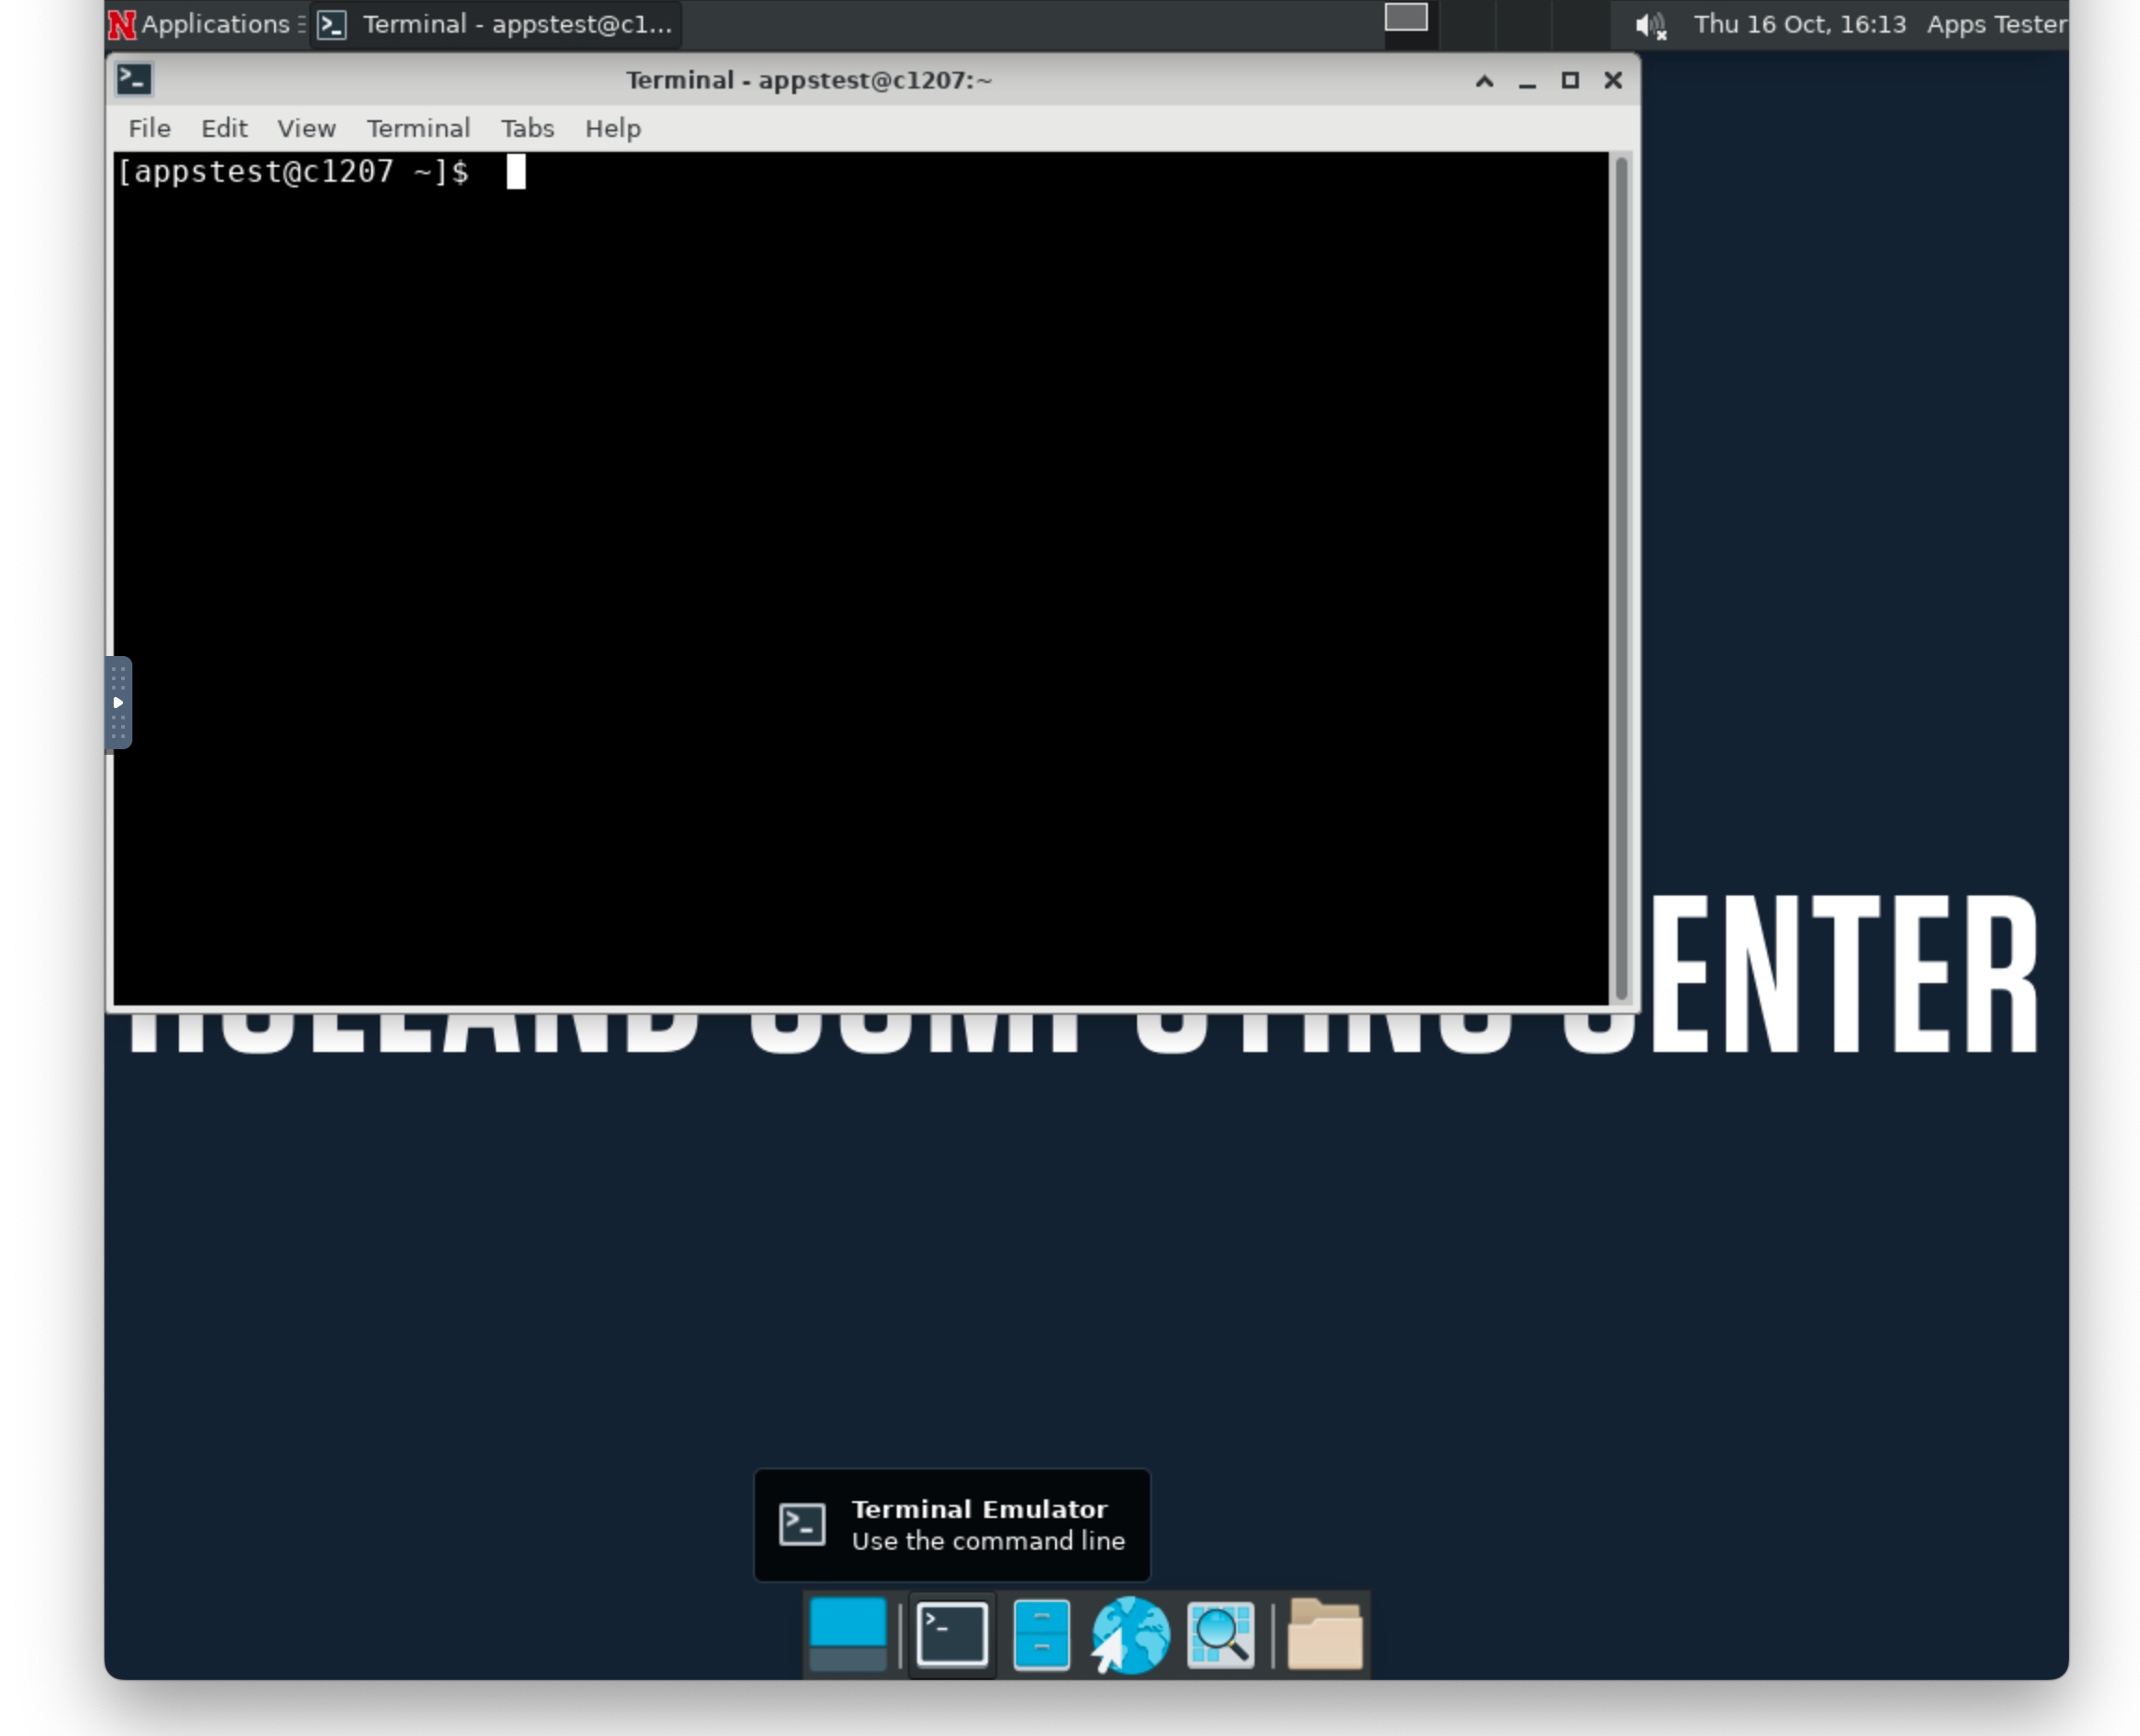Roll up the window with arrow button

click(1484, 81)
